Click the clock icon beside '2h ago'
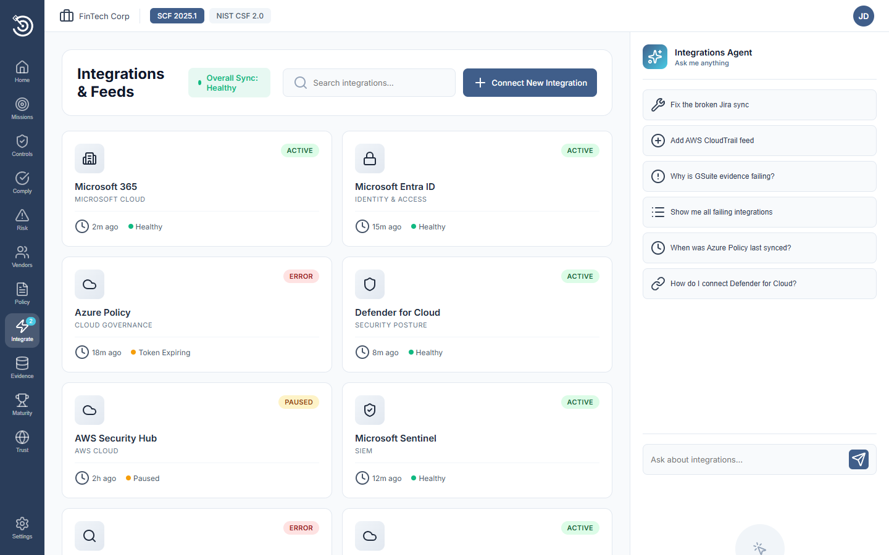Image resolution: width=889 pixels, height=555 pixels. click(x=82, y=478)
